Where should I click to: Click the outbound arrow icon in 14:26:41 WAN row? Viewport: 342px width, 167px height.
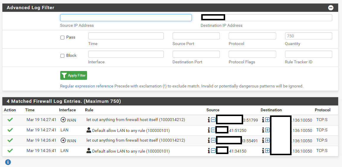click(x=63, y=140)
